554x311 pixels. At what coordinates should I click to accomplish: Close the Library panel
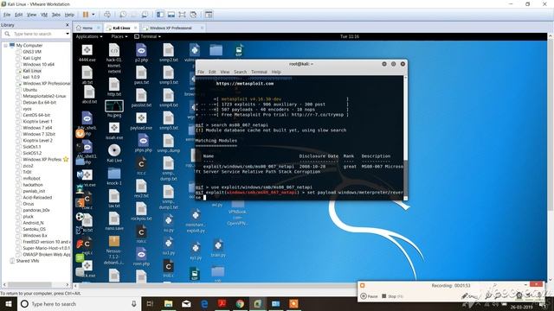[x=68, y=25]
